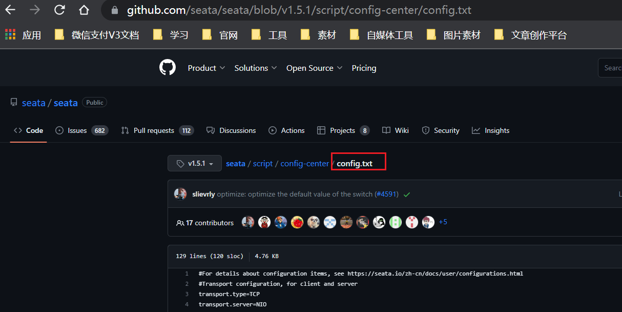
Task: Click the contributors people icon
Action: coord(180,223)
